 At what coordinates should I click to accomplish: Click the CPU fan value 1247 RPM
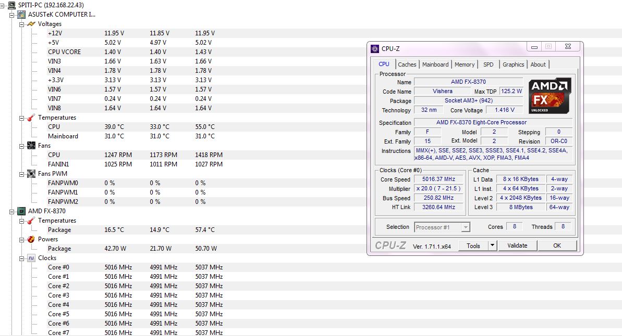tap(118, 155)
